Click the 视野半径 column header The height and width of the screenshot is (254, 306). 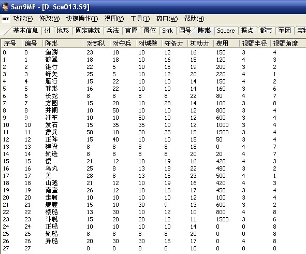coord(254,43)
